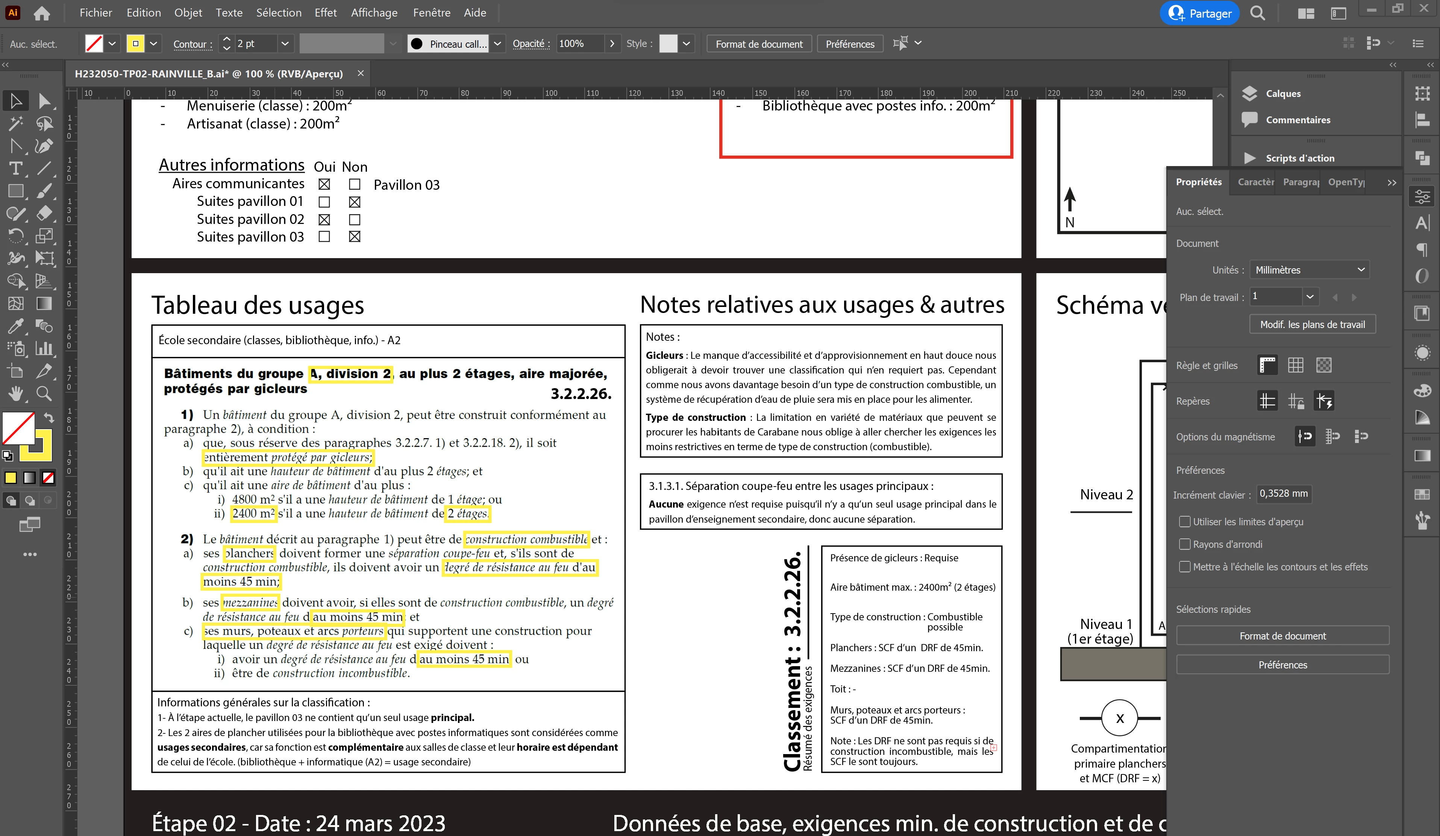Click the Opacité 100% input field
Image resolution: width=1440 pixels, height=836 pixels.
pos(579,44)
